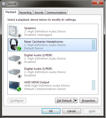The width and height of the screenshot is (106, 118).
Task: Open the Set Default dropdown arrow
Action: 75,101
